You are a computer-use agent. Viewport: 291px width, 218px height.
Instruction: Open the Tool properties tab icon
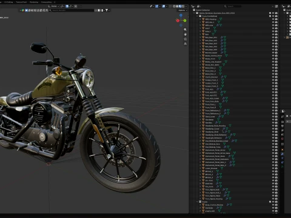pos(283,116)
